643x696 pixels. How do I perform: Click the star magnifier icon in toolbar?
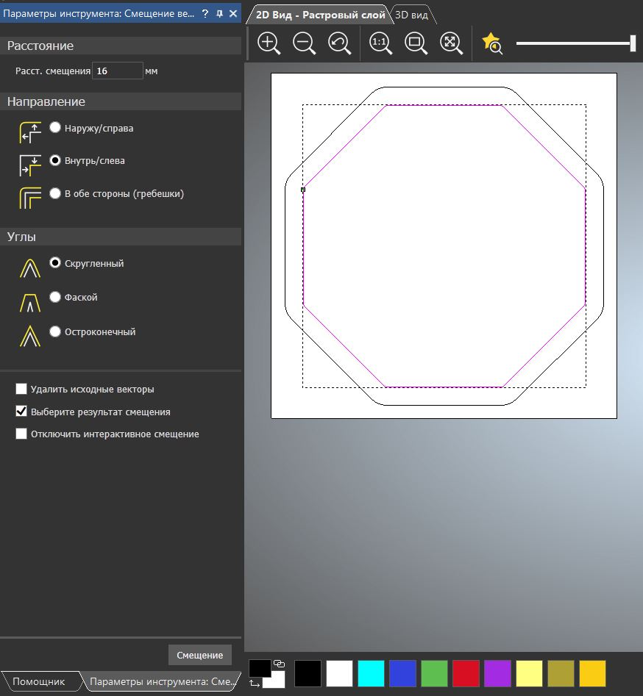pos(491,44)
